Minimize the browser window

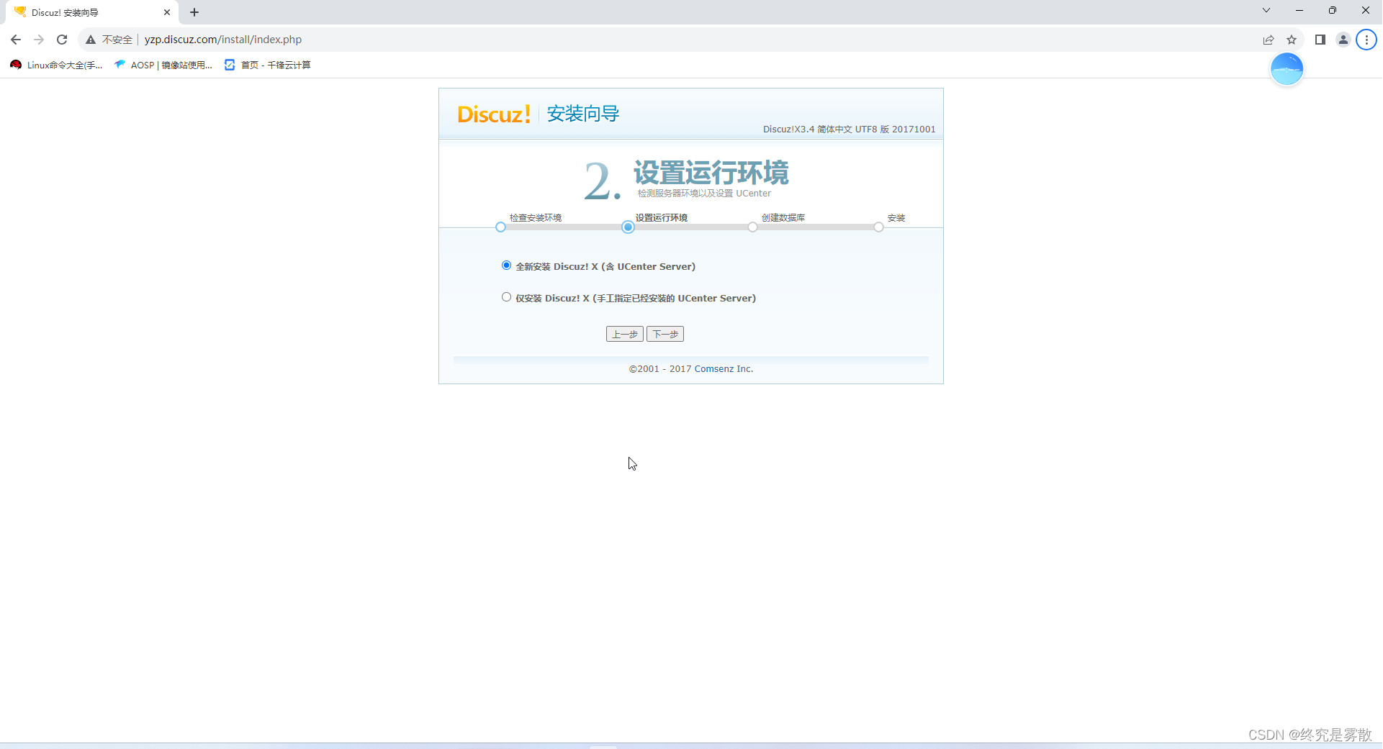(1299, 10)
